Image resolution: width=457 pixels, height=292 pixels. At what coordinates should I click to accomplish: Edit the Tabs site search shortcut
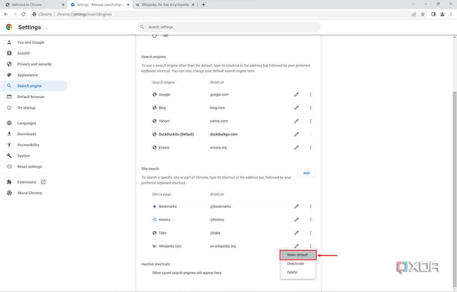[296, 233]
